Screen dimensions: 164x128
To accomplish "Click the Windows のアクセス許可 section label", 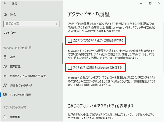I will point(17,48).
